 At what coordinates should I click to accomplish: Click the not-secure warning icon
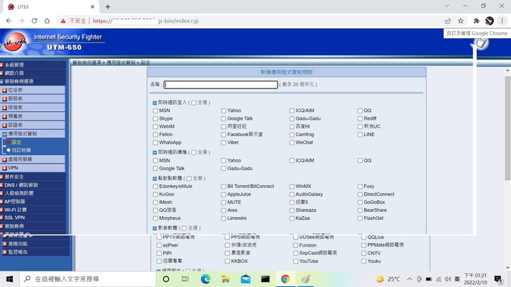(63, 21)
